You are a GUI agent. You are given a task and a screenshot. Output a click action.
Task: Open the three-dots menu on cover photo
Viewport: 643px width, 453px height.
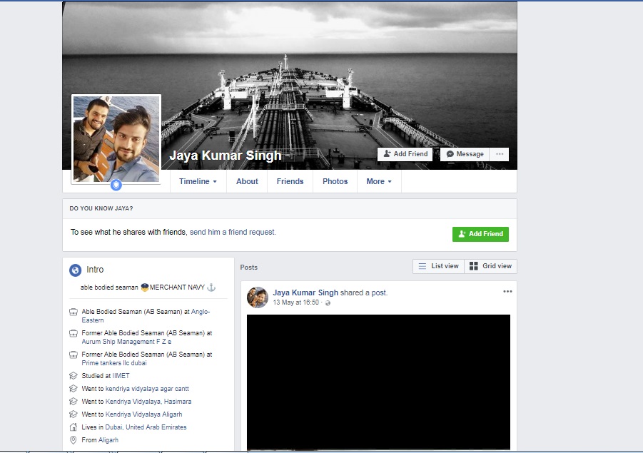(x=500, y=154)
